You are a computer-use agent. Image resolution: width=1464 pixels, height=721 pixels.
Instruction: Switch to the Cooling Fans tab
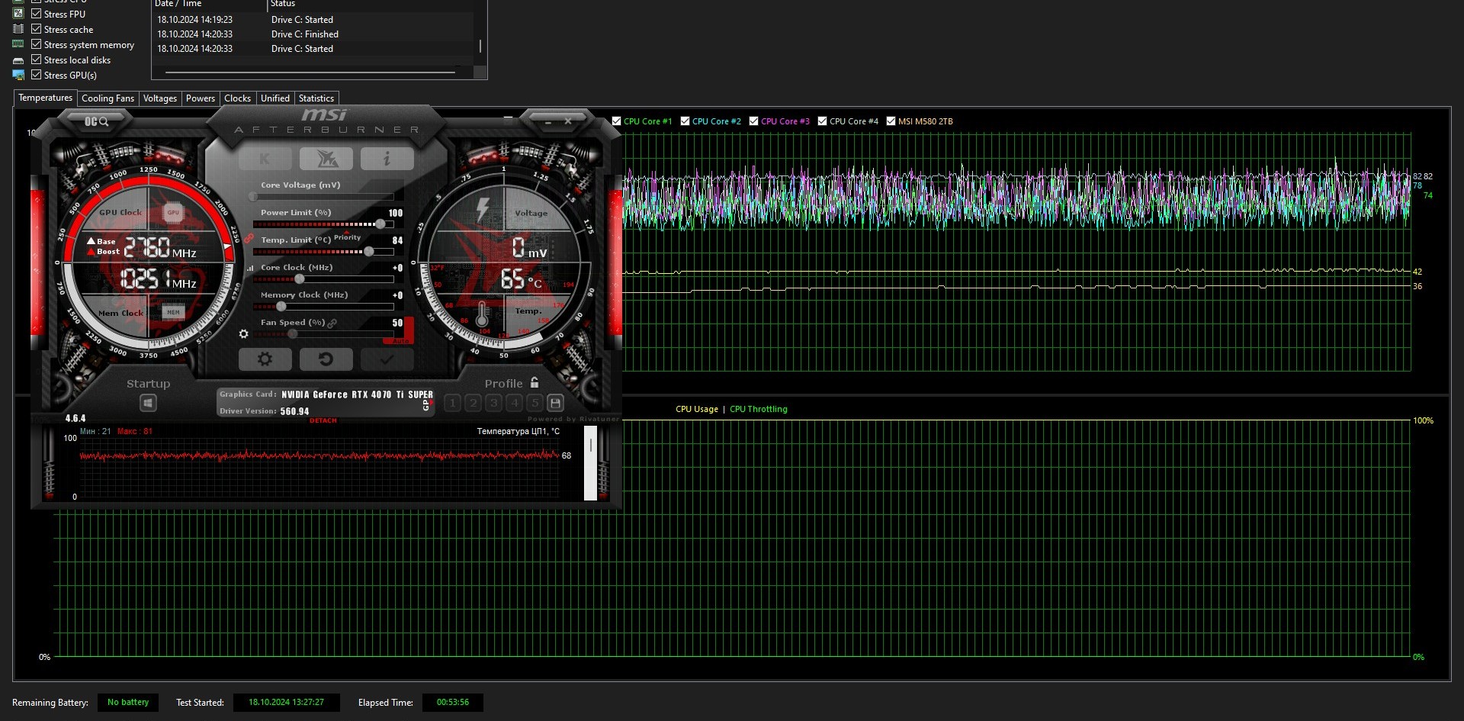(108, 98)
